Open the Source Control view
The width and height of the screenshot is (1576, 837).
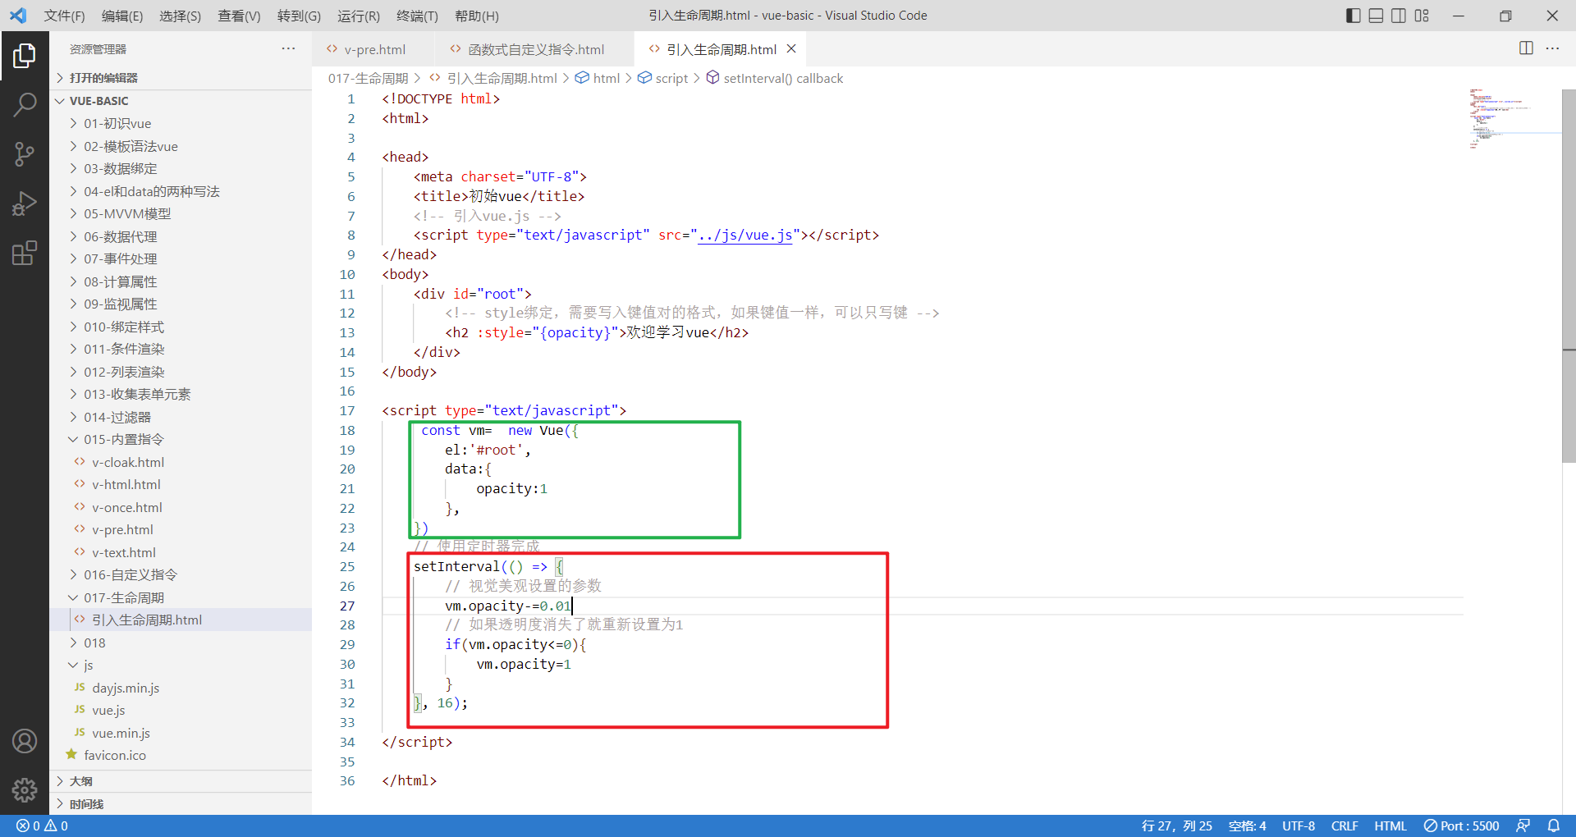point(25,154)
